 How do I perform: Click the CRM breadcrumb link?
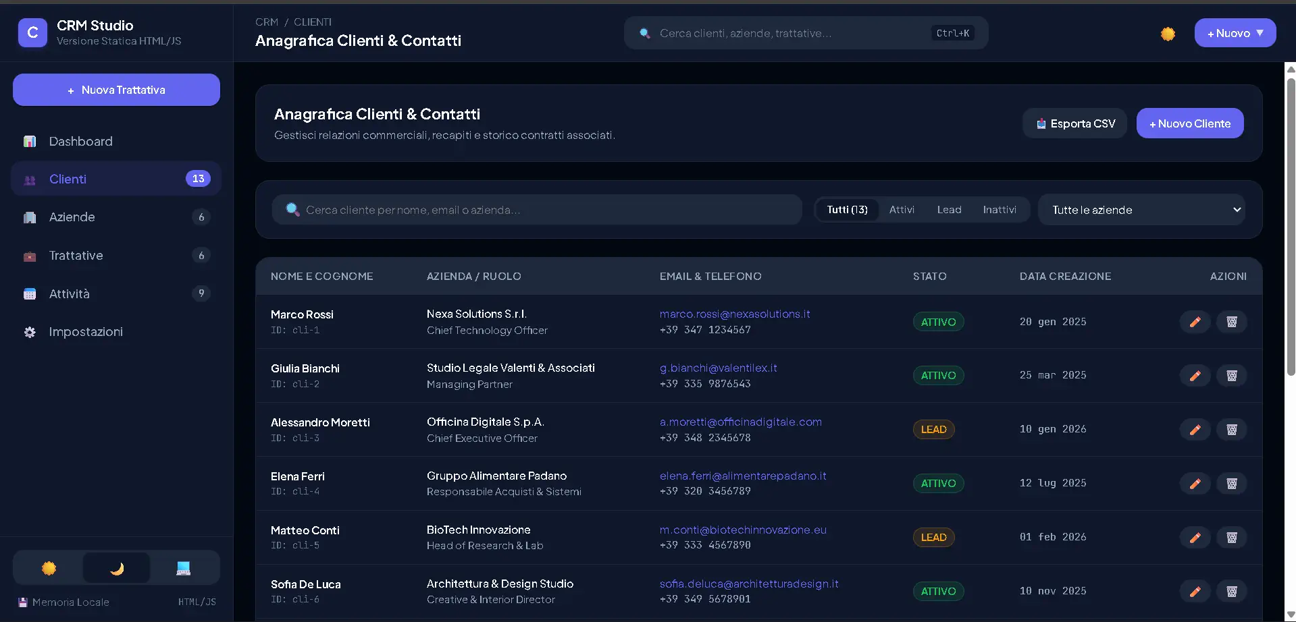coord(267,22)
